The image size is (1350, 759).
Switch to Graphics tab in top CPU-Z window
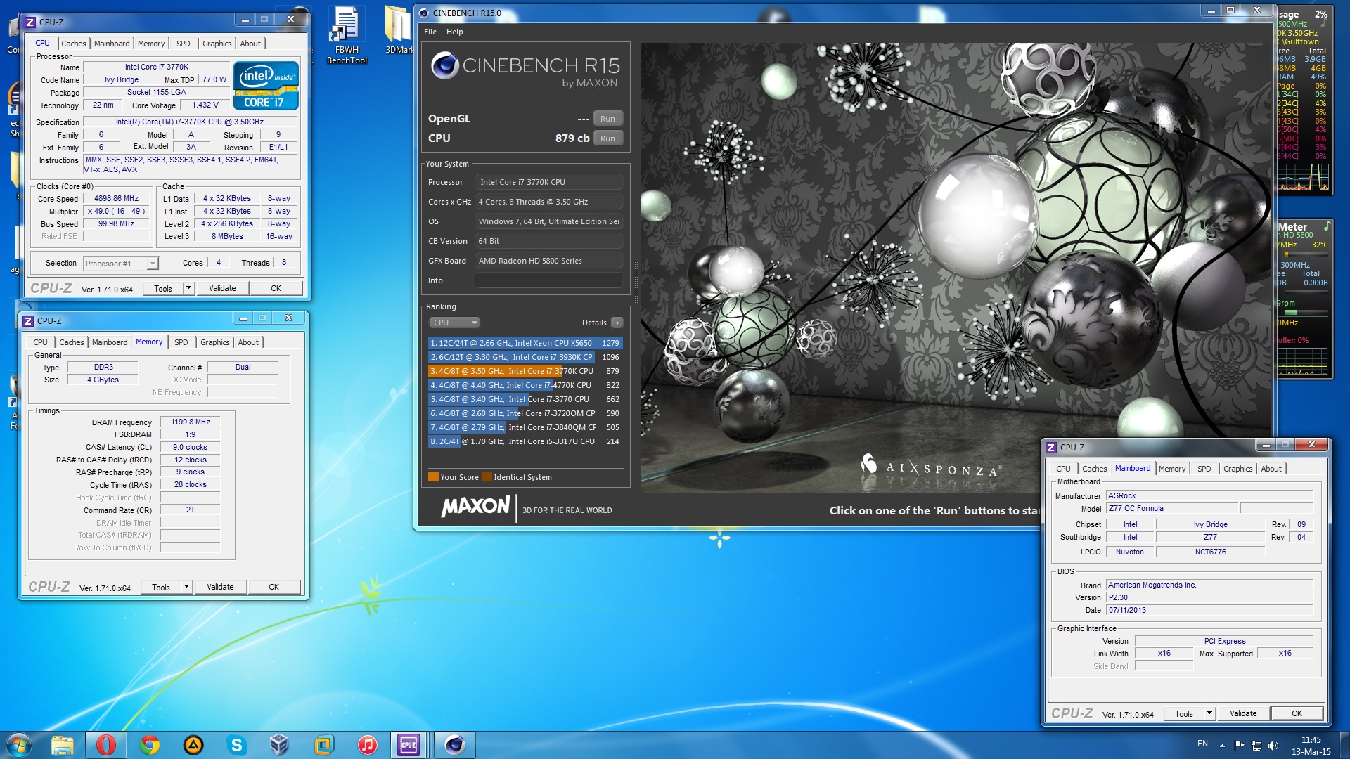click(x=217, y=44)
